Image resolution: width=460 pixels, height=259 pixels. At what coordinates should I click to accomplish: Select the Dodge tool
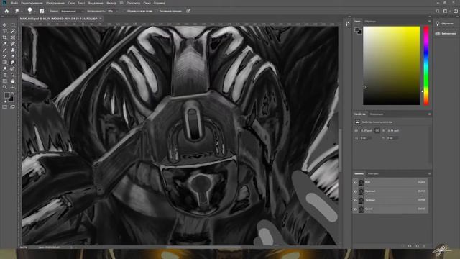[x=5, y=69]
